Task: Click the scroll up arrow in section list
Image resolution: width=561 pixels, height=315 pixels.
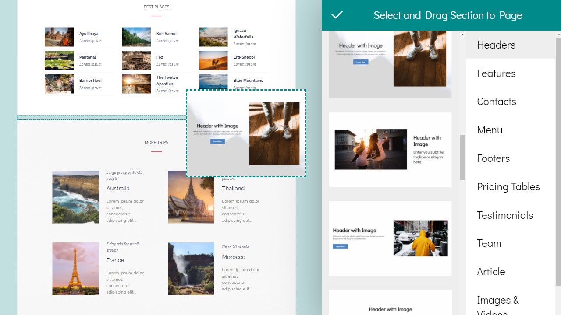Action: tap(462, 35)
